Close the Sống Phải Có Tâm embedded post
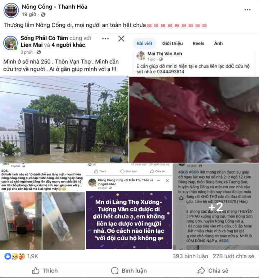The width and height of the screenshot is (259, 278). [121, 38]
